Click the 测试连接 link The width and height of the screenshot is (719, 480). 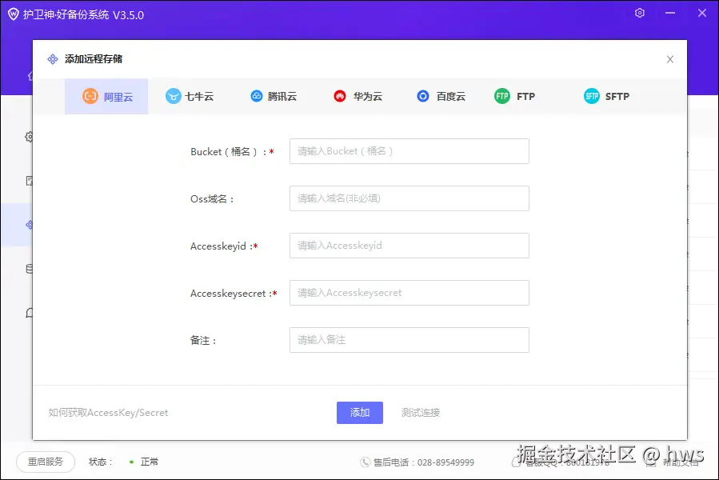[419, 412]
